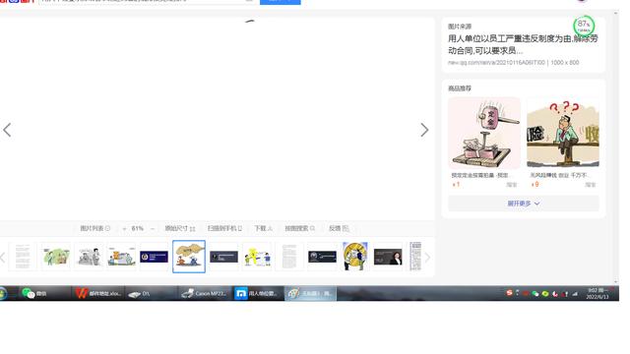Click 扫描到手机 scan to phone
The width and height of the screenshot is (630, 354).
point(224,228)
